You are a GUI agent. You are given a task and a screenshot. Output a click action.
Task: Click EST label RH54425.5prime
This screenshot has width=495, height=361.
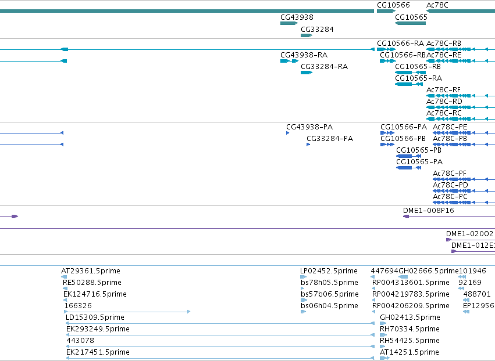click(409, 341)
